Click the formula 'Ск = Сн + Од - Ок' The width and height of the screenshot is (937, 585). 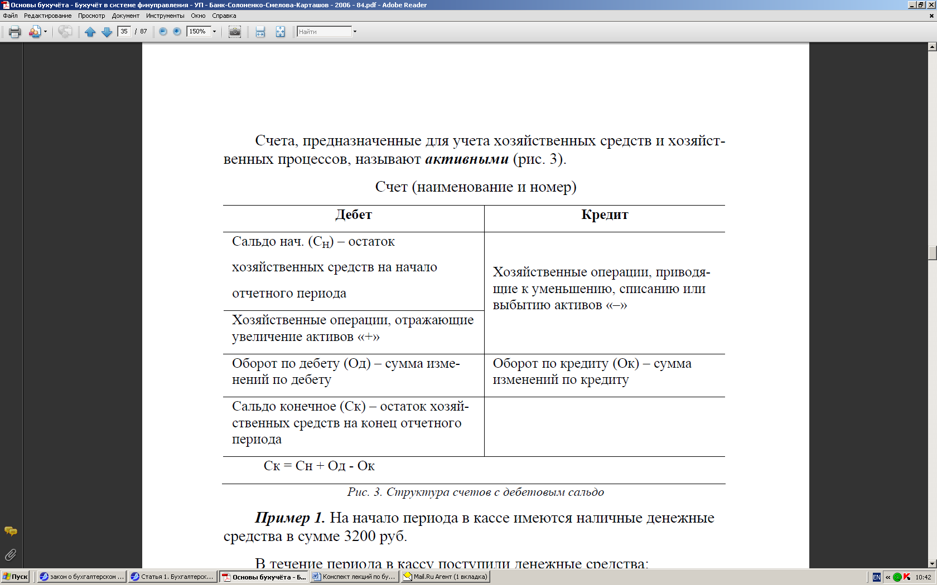point(319,466)
